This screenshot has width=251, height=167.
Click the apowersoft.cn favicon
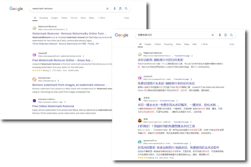(x=140, y=142)
